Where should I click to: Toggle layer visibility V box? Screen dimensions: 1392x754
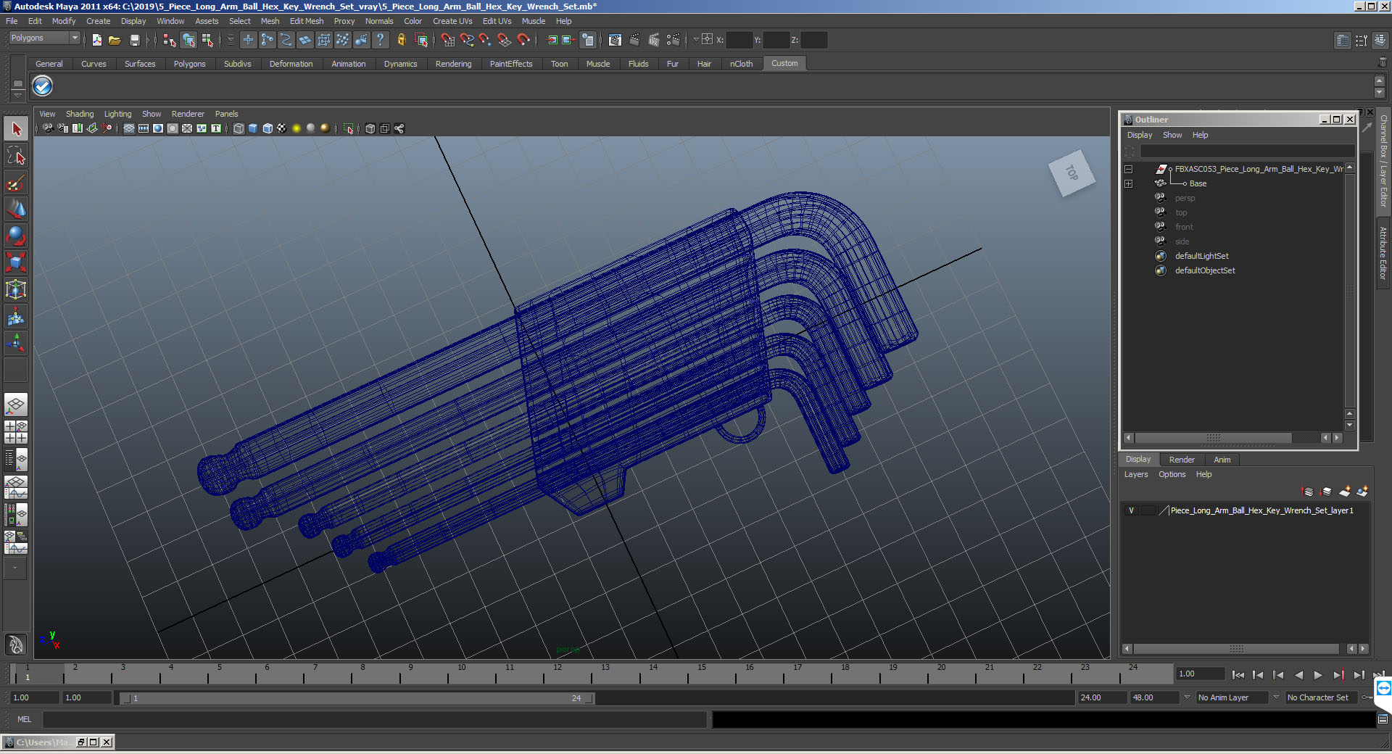pyautogui.click(x=1131, y=510)
